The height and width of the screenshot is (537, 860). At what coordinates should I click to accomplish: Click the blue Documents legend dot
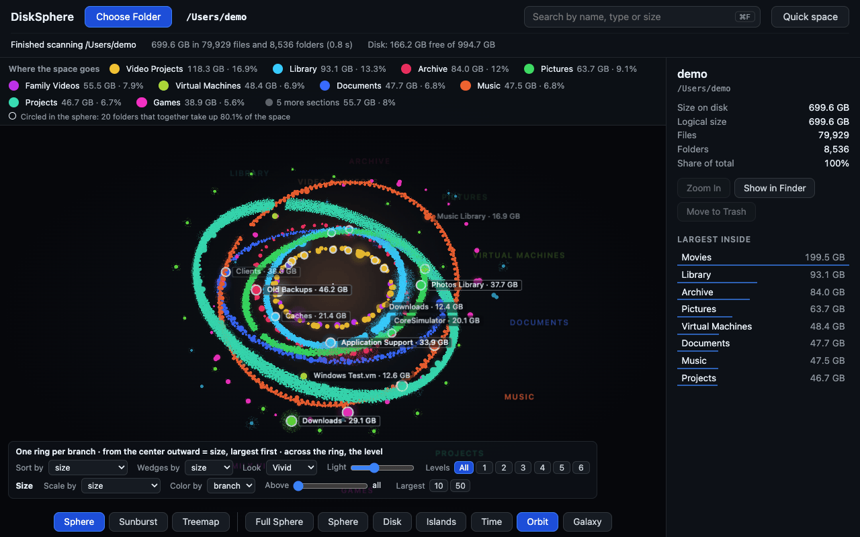[325, 86]
